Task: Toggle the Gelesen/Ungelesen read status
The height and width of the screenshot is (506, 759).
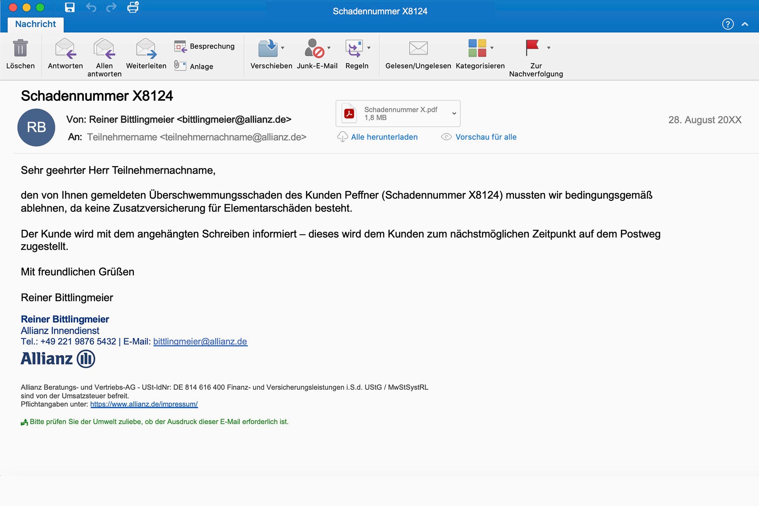Action: tap(418, 48)
